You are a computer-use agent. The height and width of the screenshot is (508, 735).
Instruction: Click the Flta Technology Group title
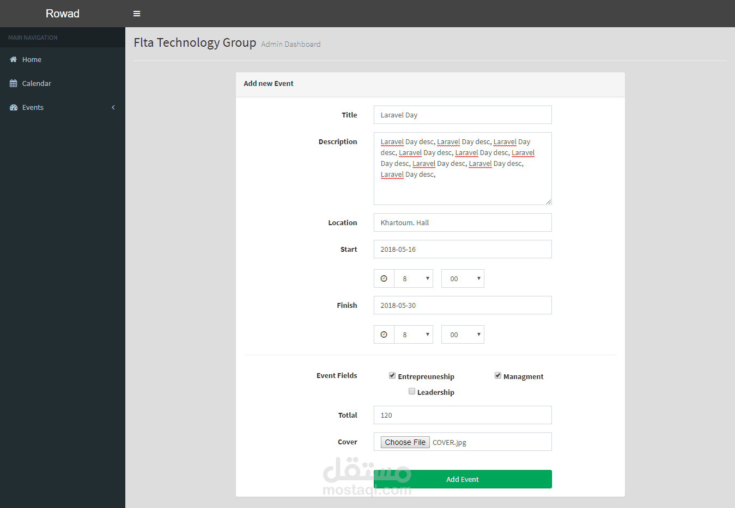click(195, 42)
